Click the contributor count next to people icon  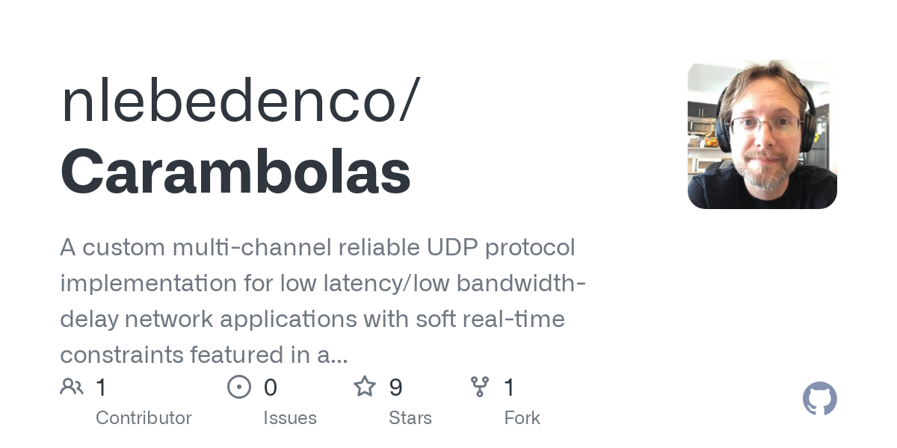[102, 388]
